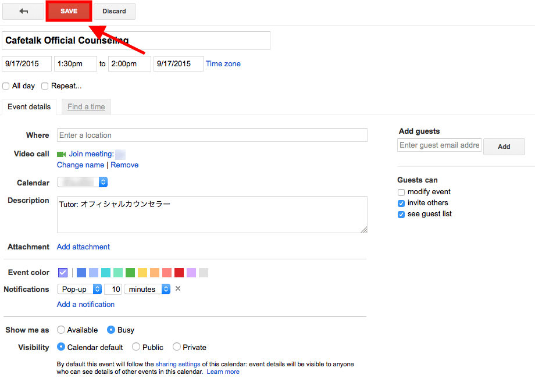Click the guest email address field
This screenshot has width=535, height=382.
[440, 145]
